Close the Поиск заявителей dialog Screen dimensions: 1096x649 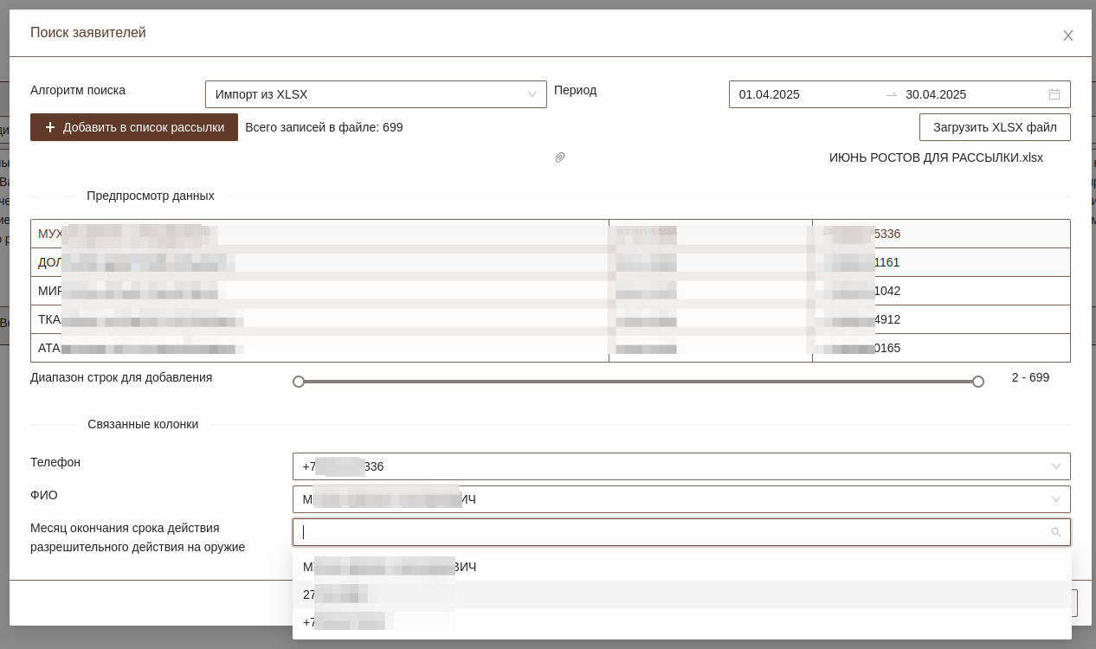click(1067, 35)
